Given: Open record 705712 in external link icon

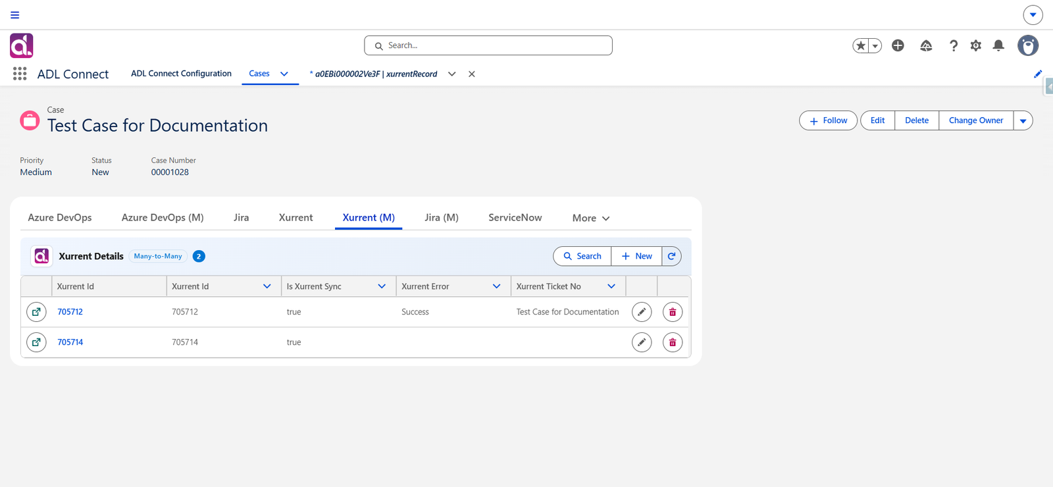Looking at the screenshot, I should click(x=36, y=312).
